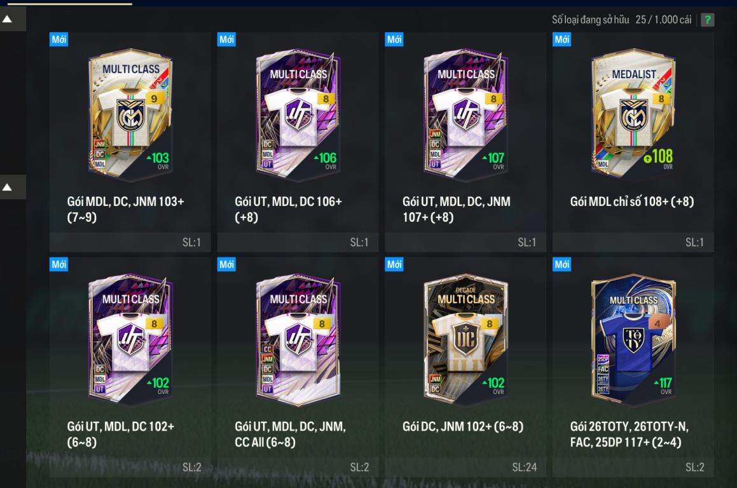Click the Gói DC, JNM 102+ (6~8) label
Screen dimensions: 737x488
click(462, 426)
